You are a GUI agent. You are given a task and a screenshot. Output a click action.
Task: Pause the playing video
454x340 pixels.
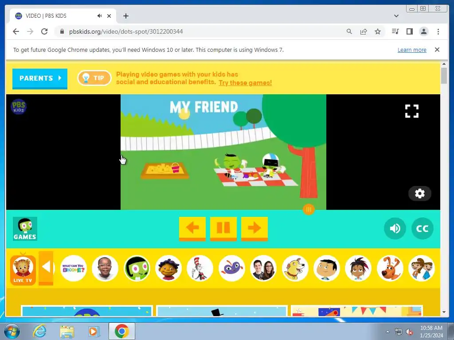[x=223, y=228]
